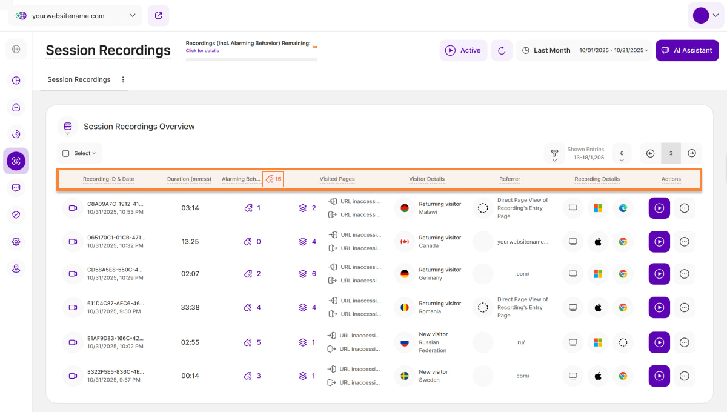Open the yourwebsitename.com website dropdown
The image size is (727, 412).
point(75,16)
